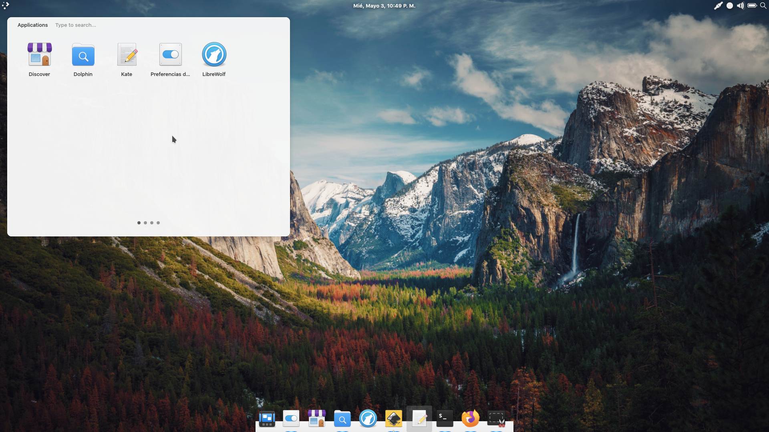This screenshot has width=769, height=432.
Task: Go to the third launcher page dot
Action: click(152, 223)
